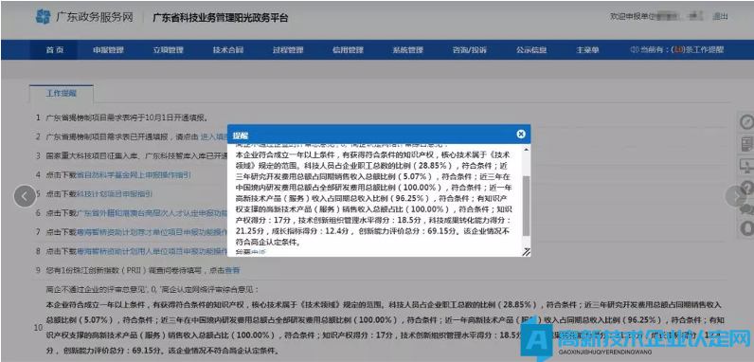754x362 pixels.
Task: Open the monitor icon in right sidebar
Action: coord(746,166)
